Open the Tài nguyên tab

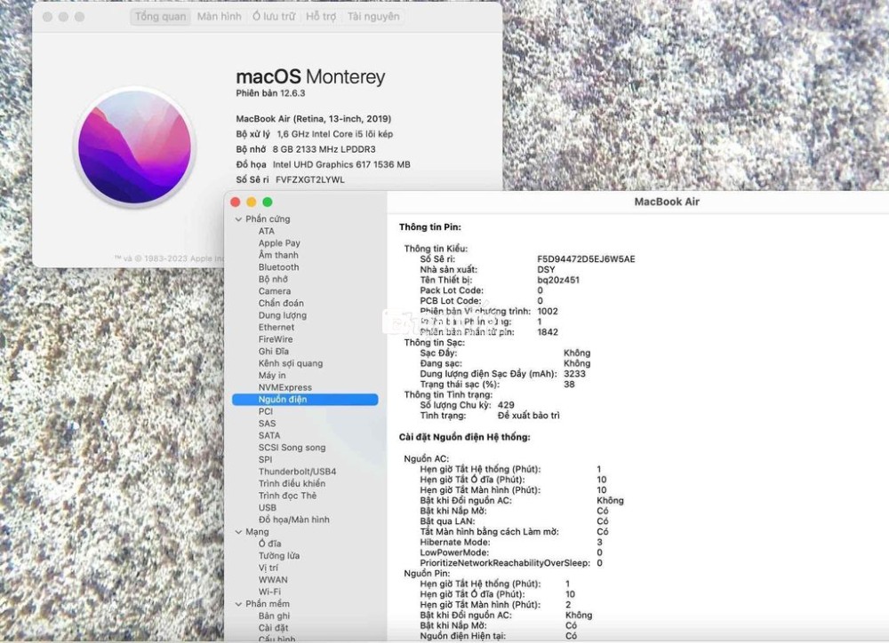pyautogui.click(x=373, y=16)
